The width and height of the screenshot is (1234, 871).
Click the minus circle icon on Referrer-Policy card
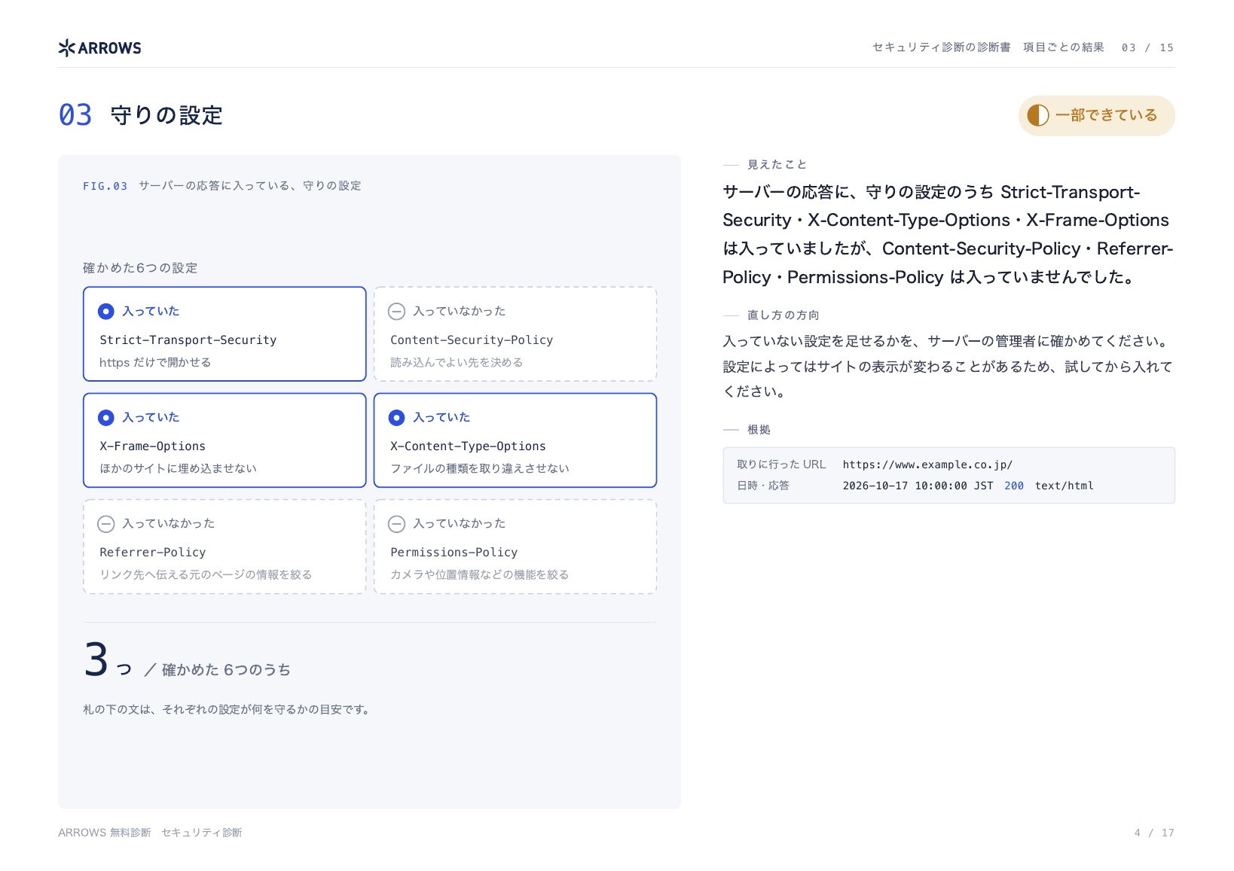click(x=106, y=523)
